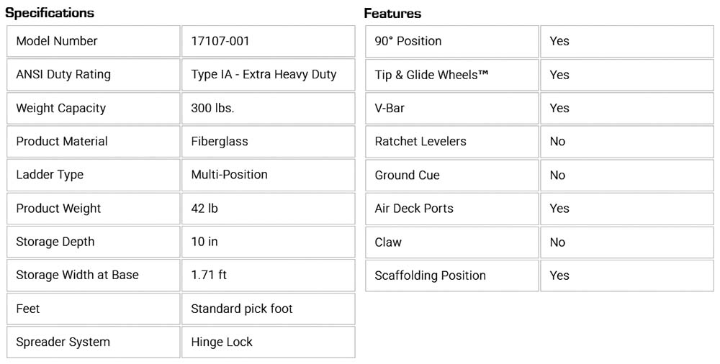This screenshot has width=720, height=364.
Task: Select the Air Deck Ports feature label
Action: click(414, 209)
